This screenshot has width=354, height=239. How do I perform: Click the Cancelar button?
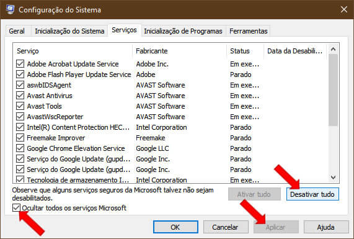226,227
